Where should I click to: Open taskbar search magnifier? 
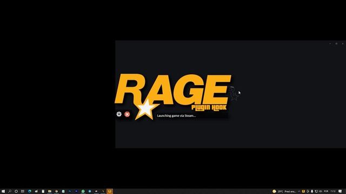coord(10,191)
